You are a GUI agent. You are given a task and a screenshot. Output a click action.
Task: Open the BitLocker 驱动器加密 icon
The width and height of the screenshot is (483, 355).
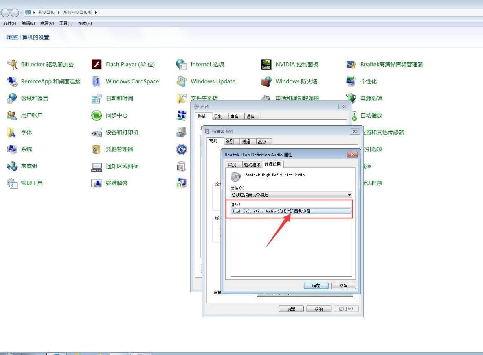click(x=12, y=64)
